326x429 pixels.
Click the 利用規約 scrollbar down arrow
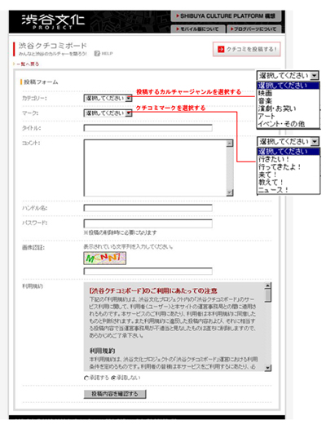(x=268, y=368)
